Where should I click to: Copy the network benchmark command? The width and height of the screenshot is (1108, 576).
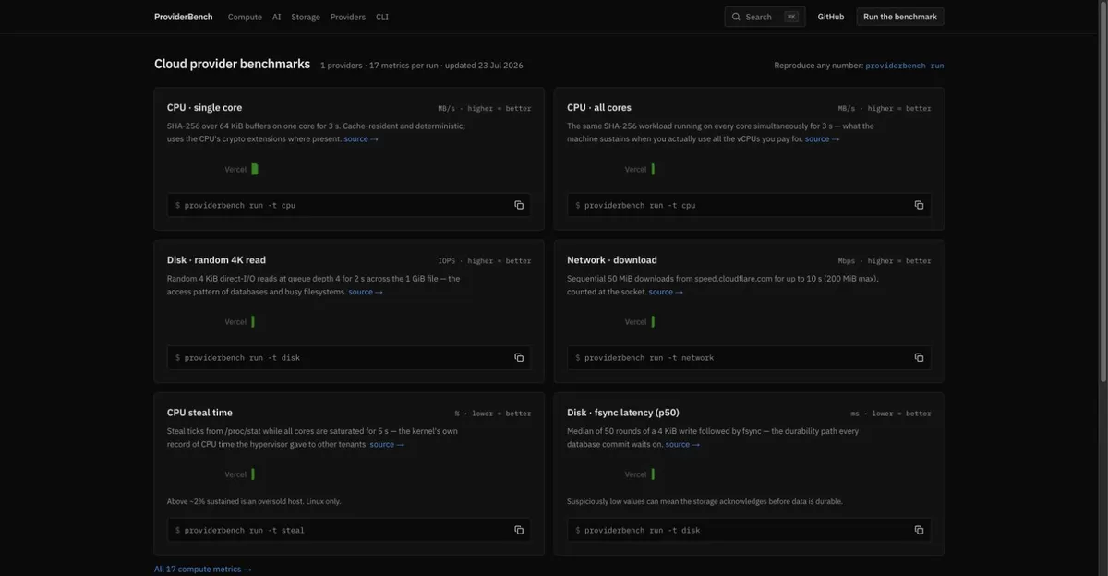tap(919, 357)
